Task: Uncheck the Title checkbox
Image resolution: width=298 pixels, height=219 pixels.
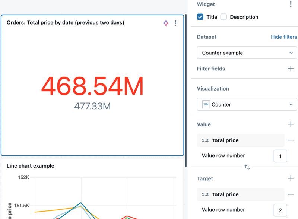Action: tap(200, 17)
